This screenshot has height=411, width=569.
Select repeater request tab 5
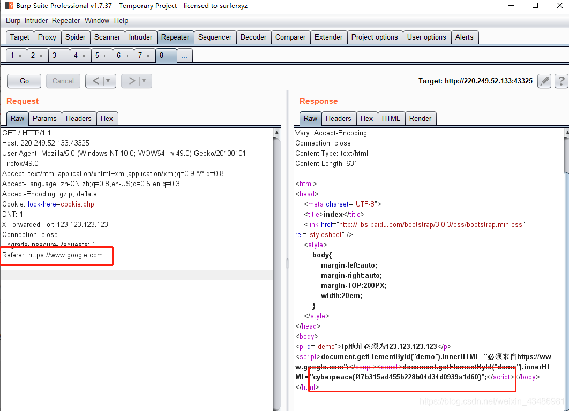point(97,56)
